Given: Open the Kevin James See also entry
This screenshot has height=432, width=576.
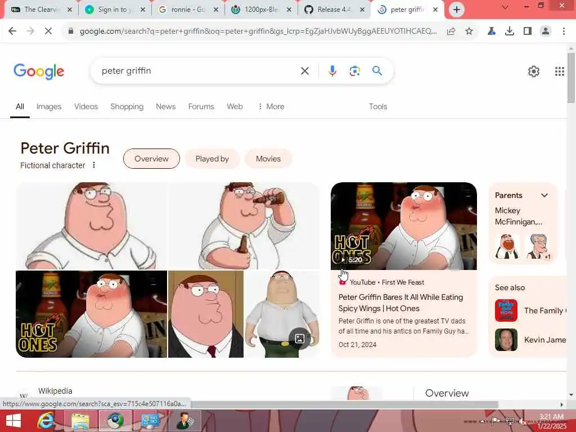Looking at the screenshot, I should pyautogui.click(x=530, y=340).
